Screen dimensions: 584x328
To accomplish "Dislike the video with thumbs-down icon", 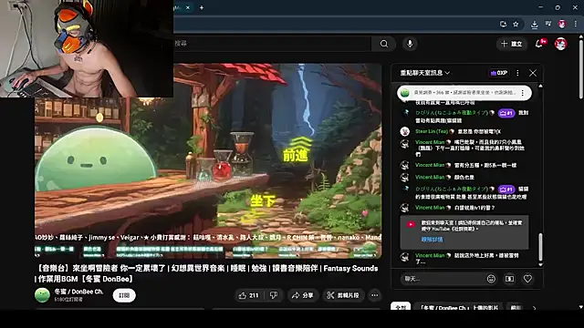I will (274, 295).
